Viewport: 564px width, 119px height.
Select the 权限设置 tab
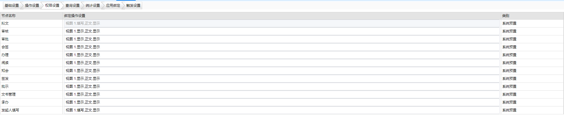point(52,6)
